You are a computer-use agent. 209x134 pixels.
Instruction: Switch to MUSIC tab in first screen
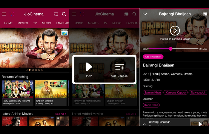click(x=46, y=23)
